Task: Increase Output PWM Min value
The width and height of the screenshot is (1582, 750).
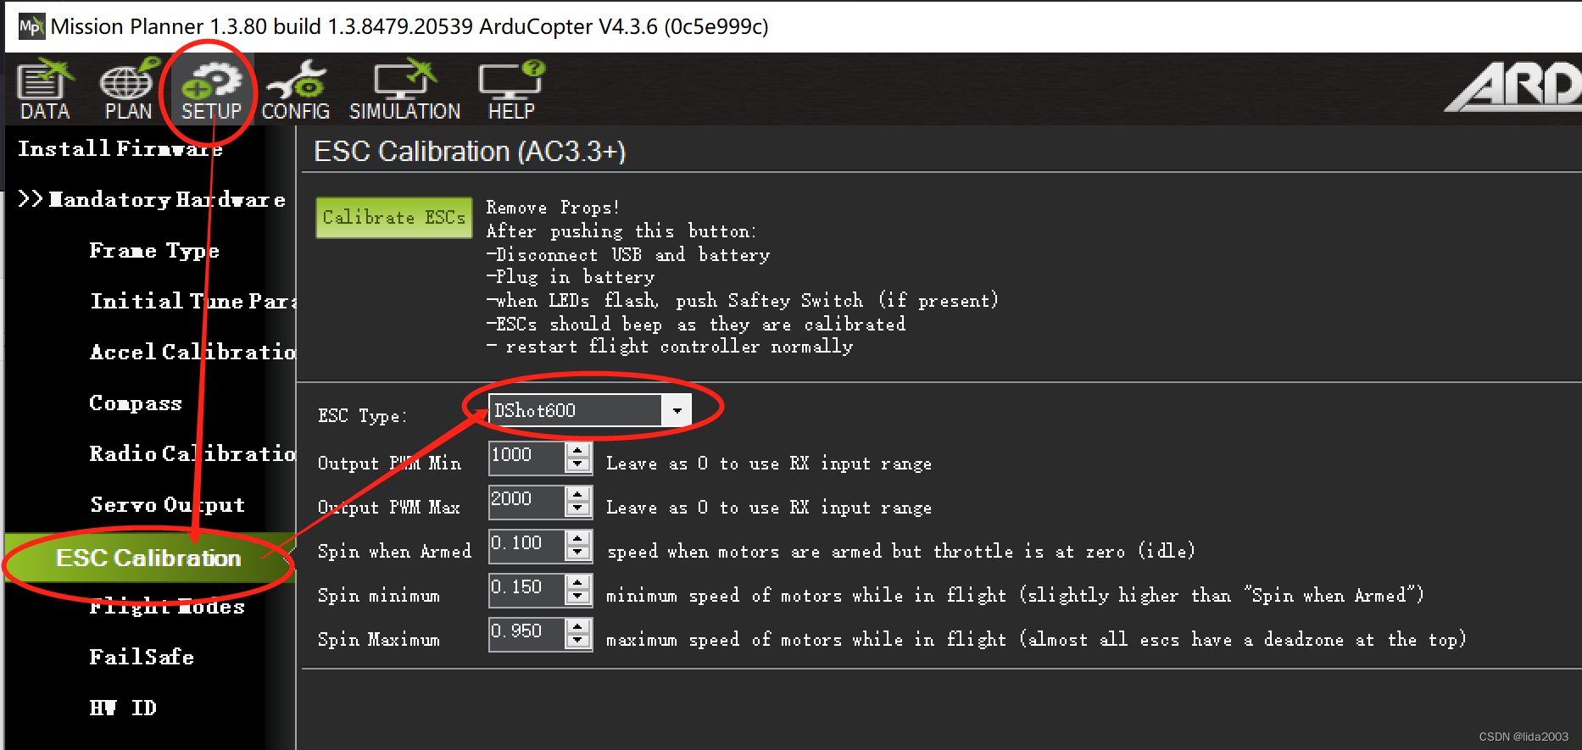Action: (578, 449)
